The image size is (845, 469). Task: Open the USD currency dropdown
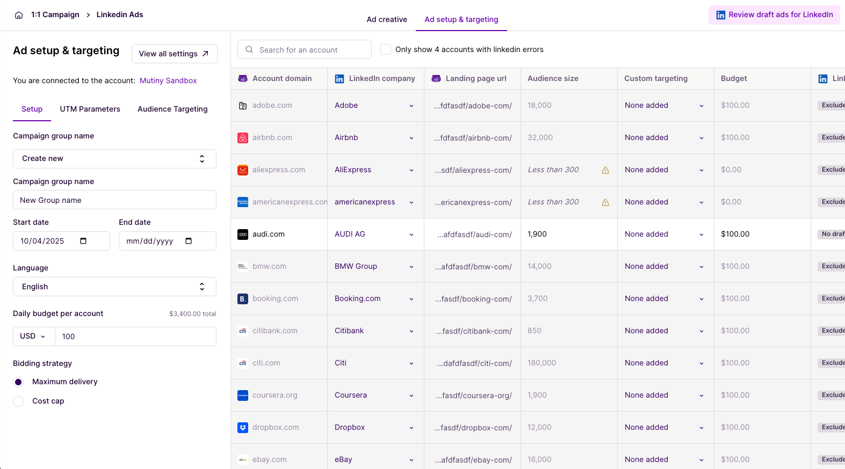tap(34, 336)
